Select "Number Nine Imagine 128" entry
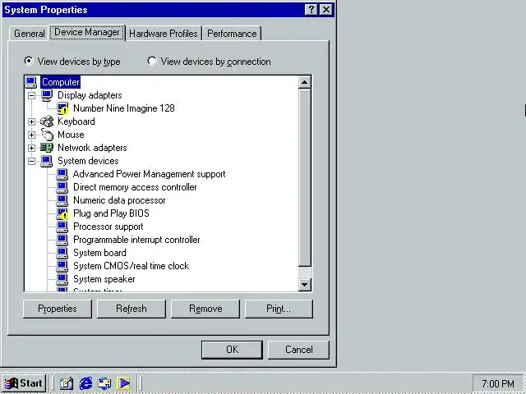This screenshot has width=526, height=394. (124, 108)
